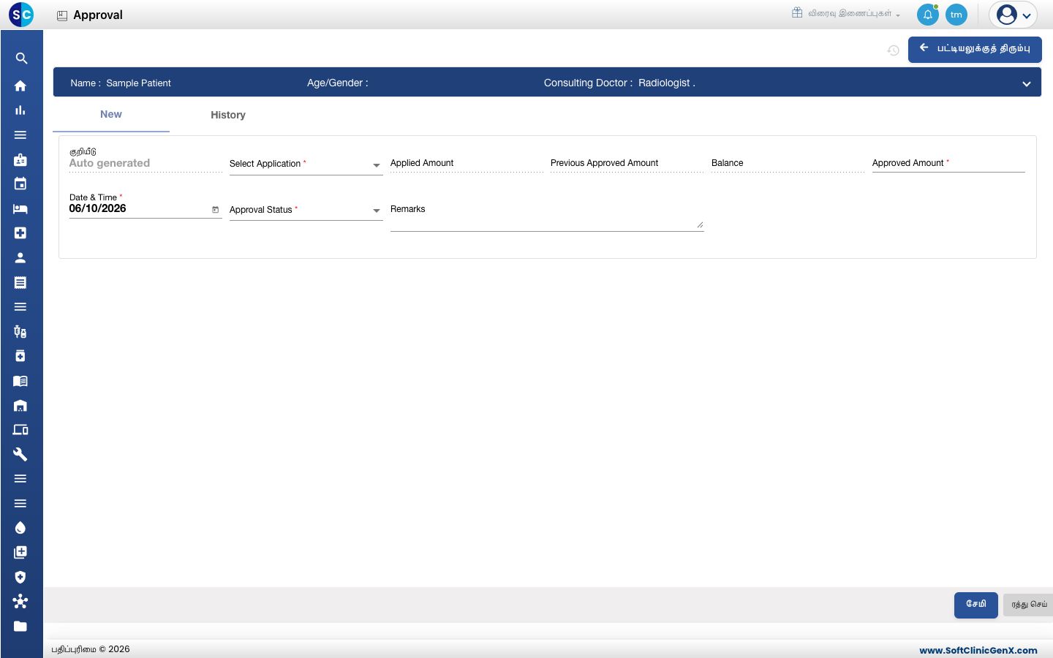Open the notification bell icon
The width and height of the screenshot is (1053, 658).
click(928, 15)
